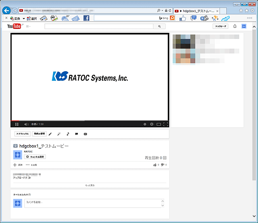The width and height of the screenshot is (258, 223).
Task: Expand description with もっと見る
Action: [x=90, y=185]
